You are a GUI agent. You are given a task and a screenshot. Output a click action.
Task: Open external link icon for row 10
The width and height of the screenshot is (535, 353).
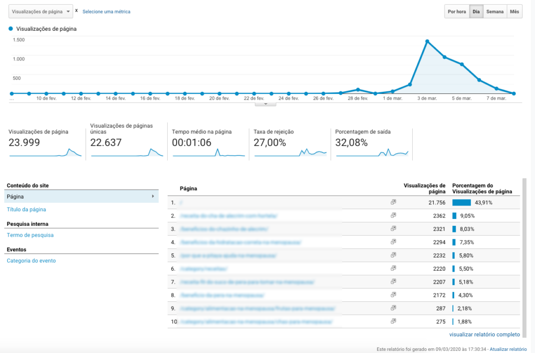click(x=393, y=321)
